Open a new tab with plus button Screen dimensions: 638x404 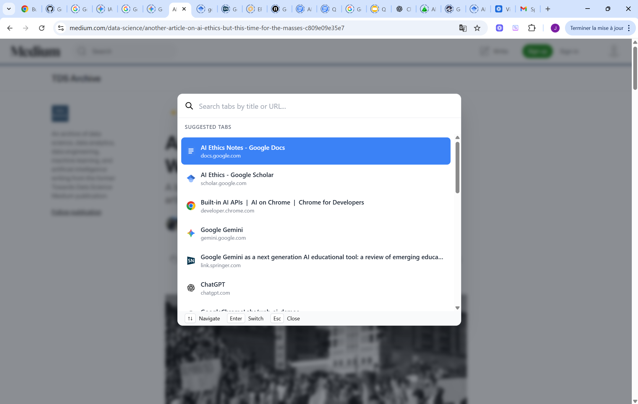coord(548,9)
